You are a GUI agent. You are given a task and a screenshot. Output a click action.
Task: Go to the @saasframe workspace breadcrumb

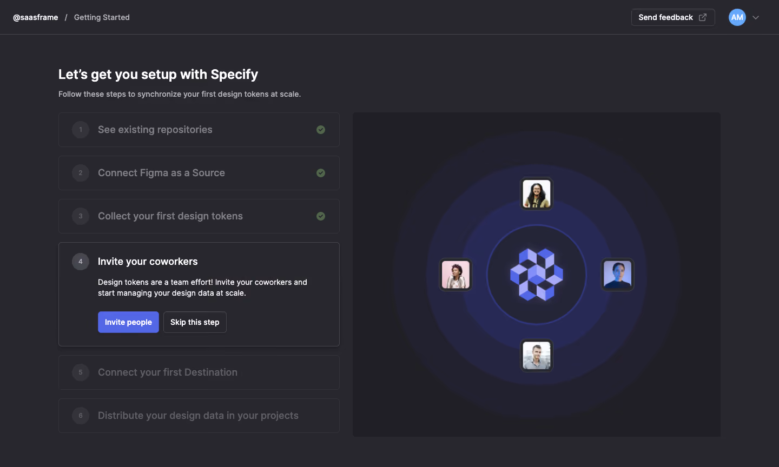coord(36,17)
